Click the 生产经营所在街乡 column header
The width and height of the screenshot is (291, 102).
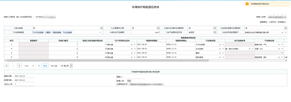pyautogui.click(x=122, y=41)
